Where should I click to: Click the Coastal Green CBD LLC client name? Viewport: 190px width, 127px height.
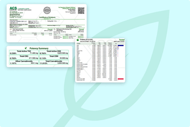coord(18,21)
